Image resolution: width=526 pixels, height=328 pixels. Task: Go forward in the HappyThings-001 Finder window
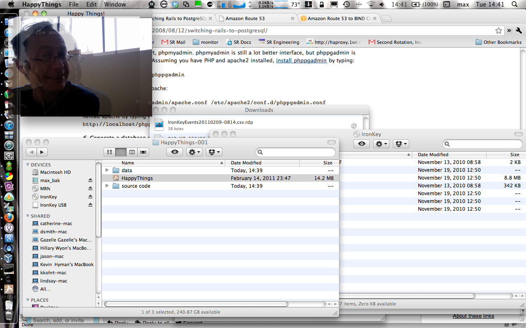point(42,152)
